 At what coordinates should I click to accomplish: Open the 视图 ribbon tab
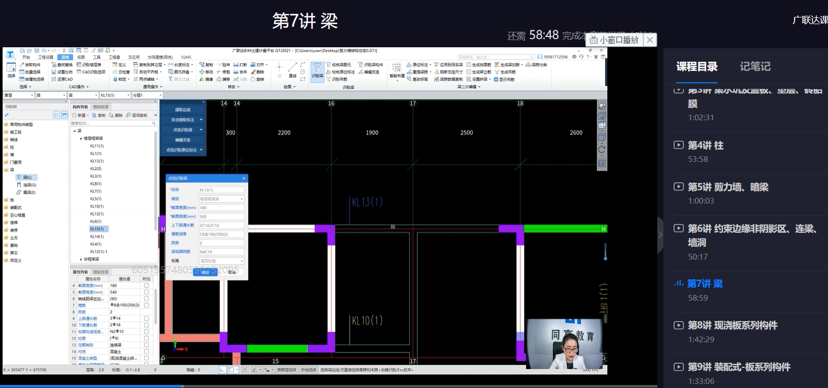coord(81,58)
